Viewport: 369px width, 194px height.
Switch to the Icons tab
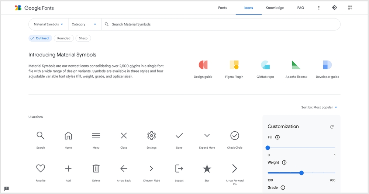pyautogui.click(x=248, y=8)
